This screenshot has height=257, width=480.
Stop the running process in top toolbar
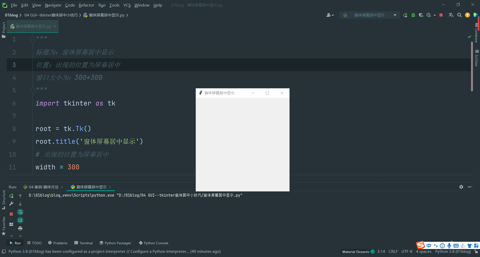tap(441, 15)
